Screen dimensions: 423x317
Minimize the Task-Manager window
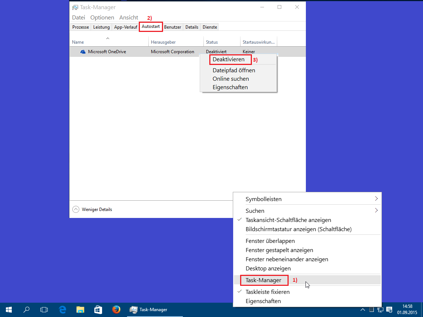(x=262, y=7)
